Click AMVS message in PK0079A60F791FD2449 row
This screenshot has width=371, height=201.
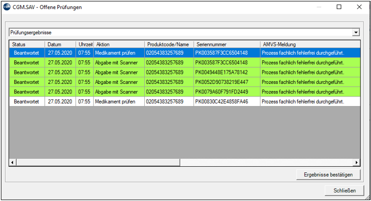[x=303, y=92]
